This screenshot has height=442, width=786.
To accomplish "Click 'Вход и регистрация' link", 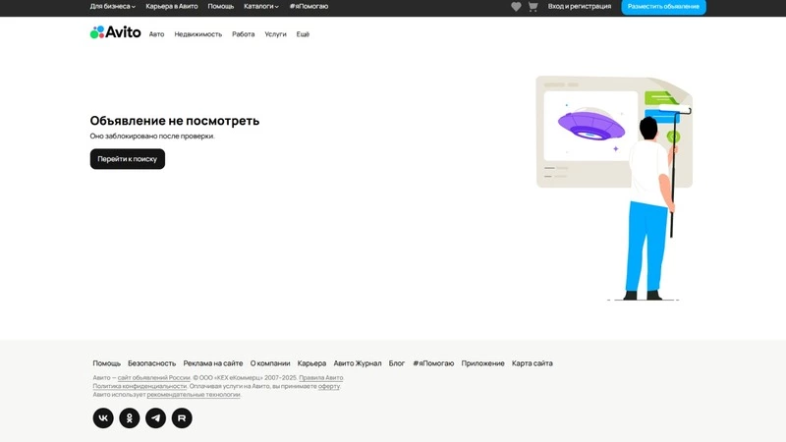I will 580,7.
